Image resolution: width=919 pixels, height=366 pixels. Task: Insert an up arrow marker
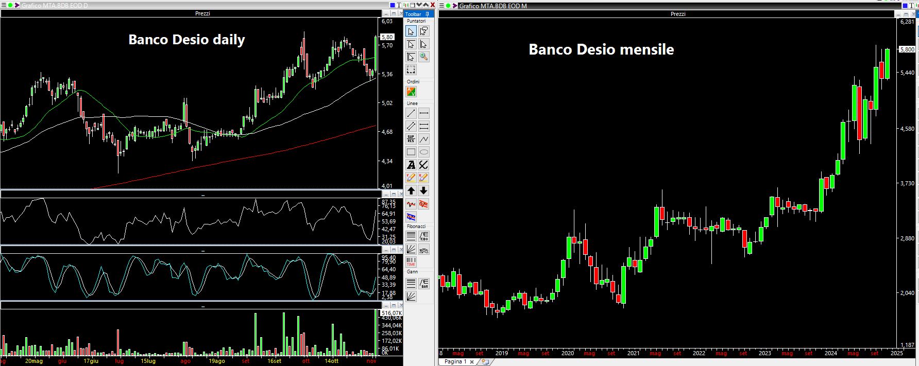(x=411, y=191)
